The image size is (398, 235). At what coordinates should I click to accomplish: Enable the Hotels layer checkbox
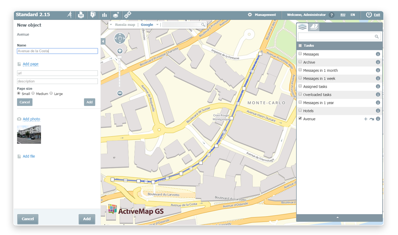pyautogui.click(x=300, y=111)
